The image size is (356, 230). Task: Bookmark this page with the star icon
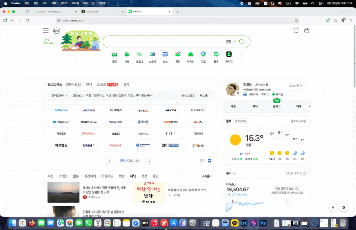(296, 20)
